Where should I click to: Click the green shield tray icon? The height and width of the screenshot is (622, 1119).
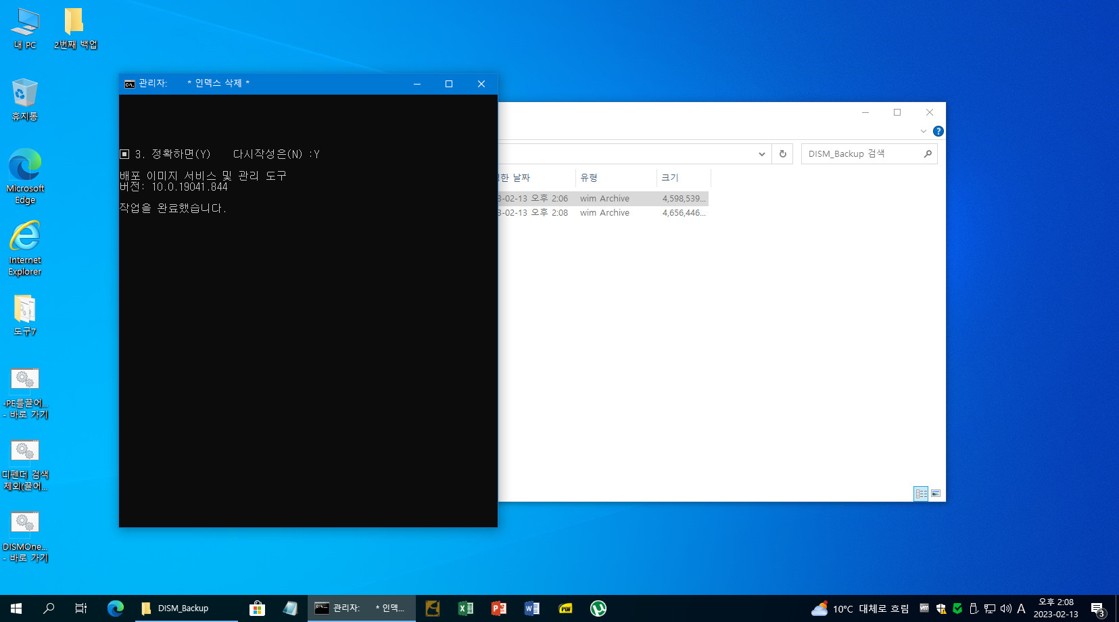(x=957, y=608)
